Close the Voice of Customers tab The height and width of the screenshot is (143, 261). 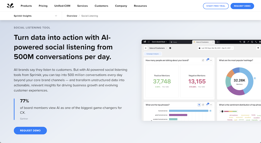213,42
